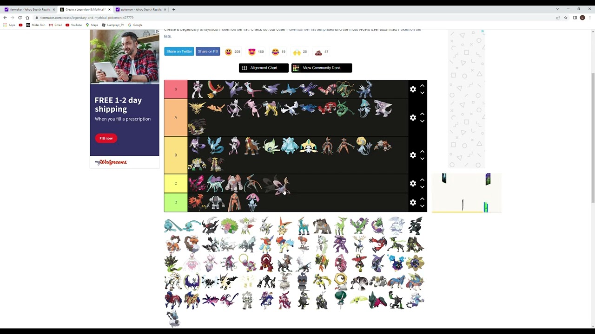Move C tier row down with arrow
This screenshot has width=595, height=334.
point(422,187)
